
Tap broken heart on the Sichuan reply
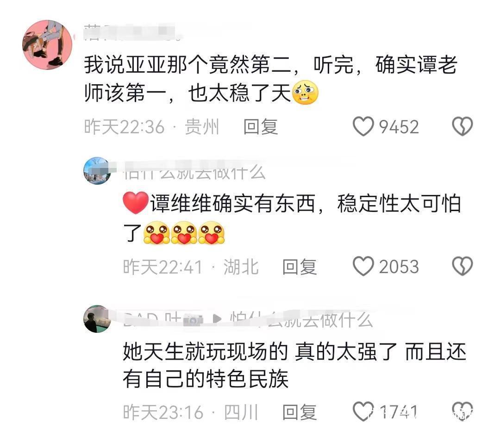pos(462,411)
